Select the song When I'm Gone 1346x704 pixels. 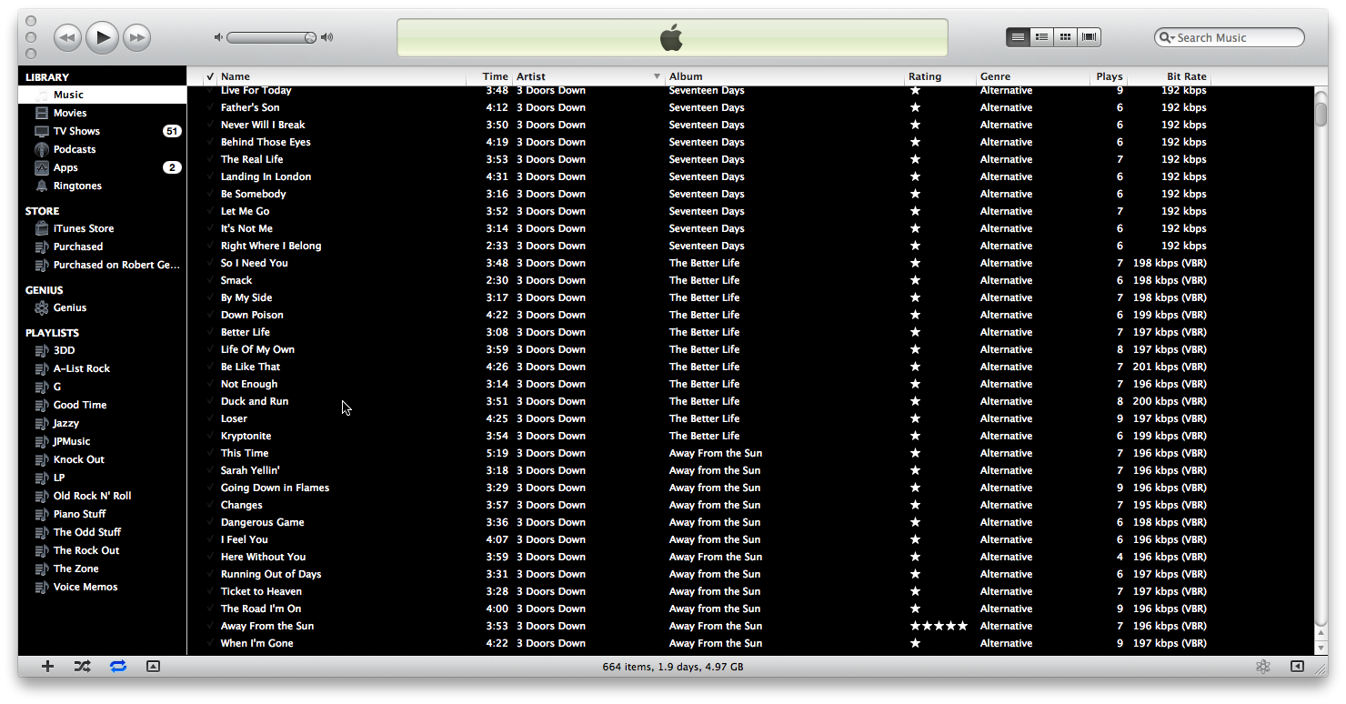click(256, 643)
